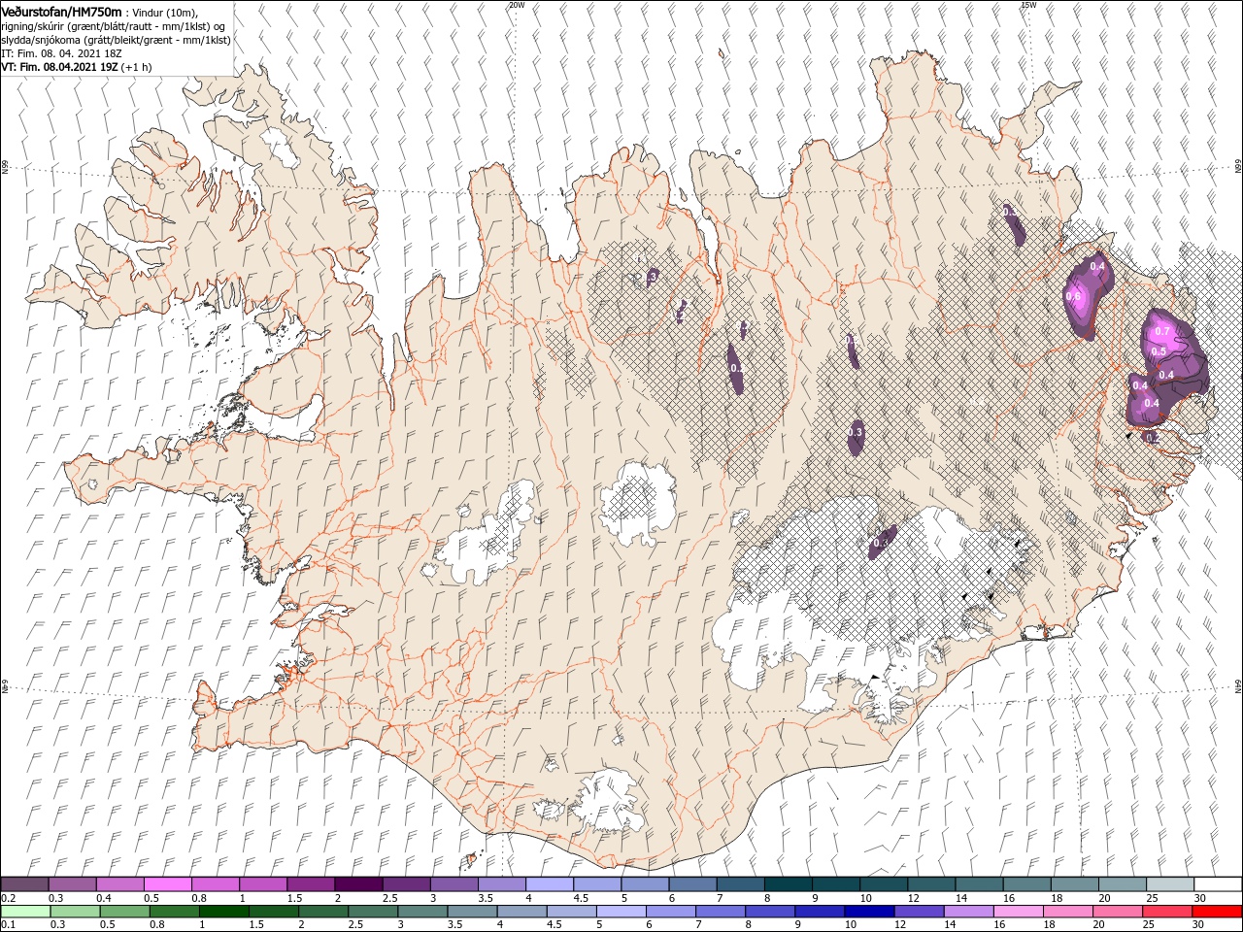Viewport: 1243px width, 932px height.
Task: Click the deep navy swatch at 10, lower legend row
Action: click(869, 912)
